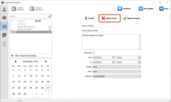Open the Calendar section in sidebar

click(x=4, y=26)
